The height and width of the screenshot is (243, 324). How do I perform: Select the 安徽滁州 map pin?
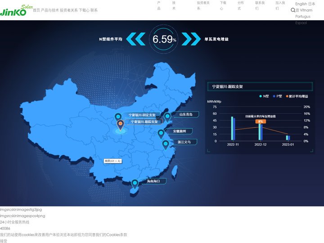[x=161, y=134]
